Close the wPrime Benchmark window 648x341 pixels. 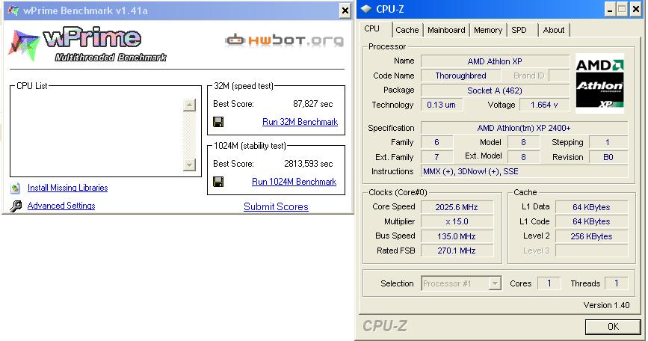(x=345, y=10)
